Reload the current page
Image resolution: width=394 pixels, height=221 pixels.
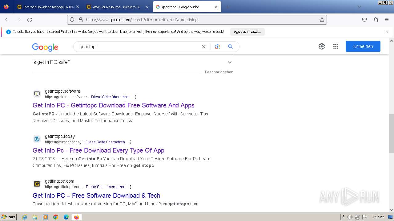(30, 20)
